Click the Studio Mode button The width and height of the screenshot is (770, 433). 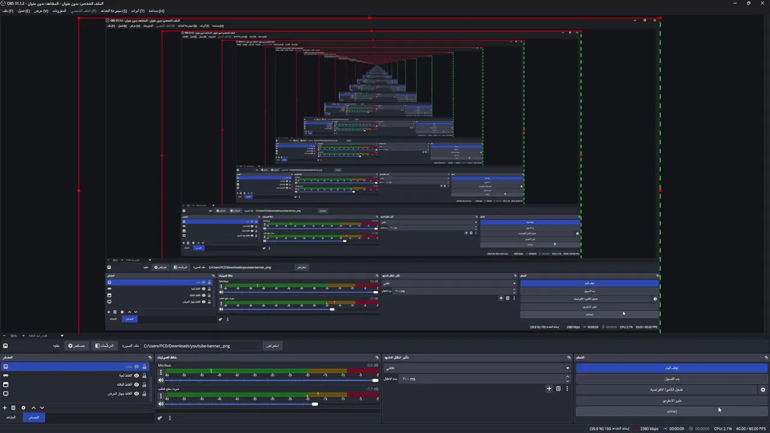point(672,401)
